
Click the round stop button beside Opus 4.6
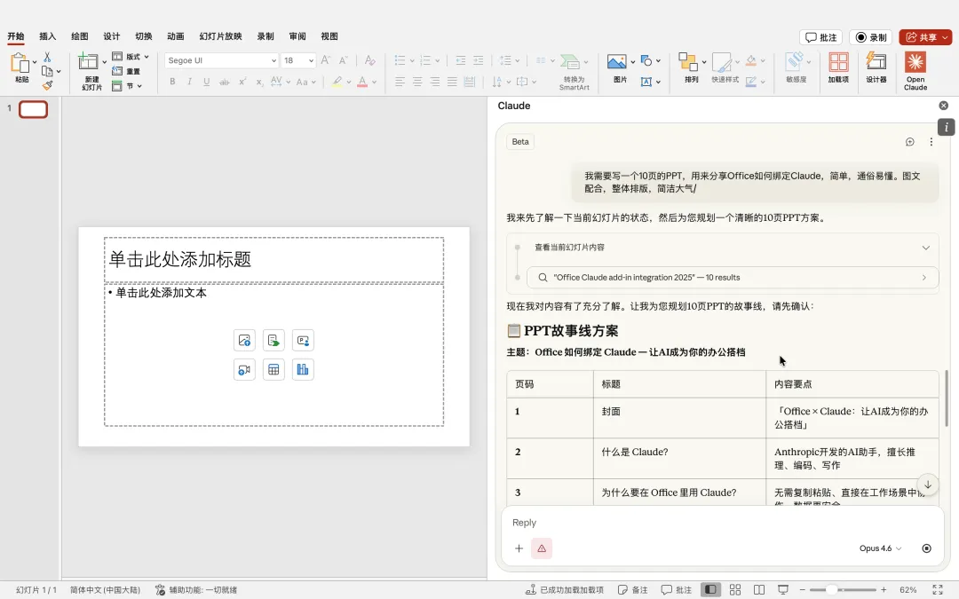click(x=926, y=548)
